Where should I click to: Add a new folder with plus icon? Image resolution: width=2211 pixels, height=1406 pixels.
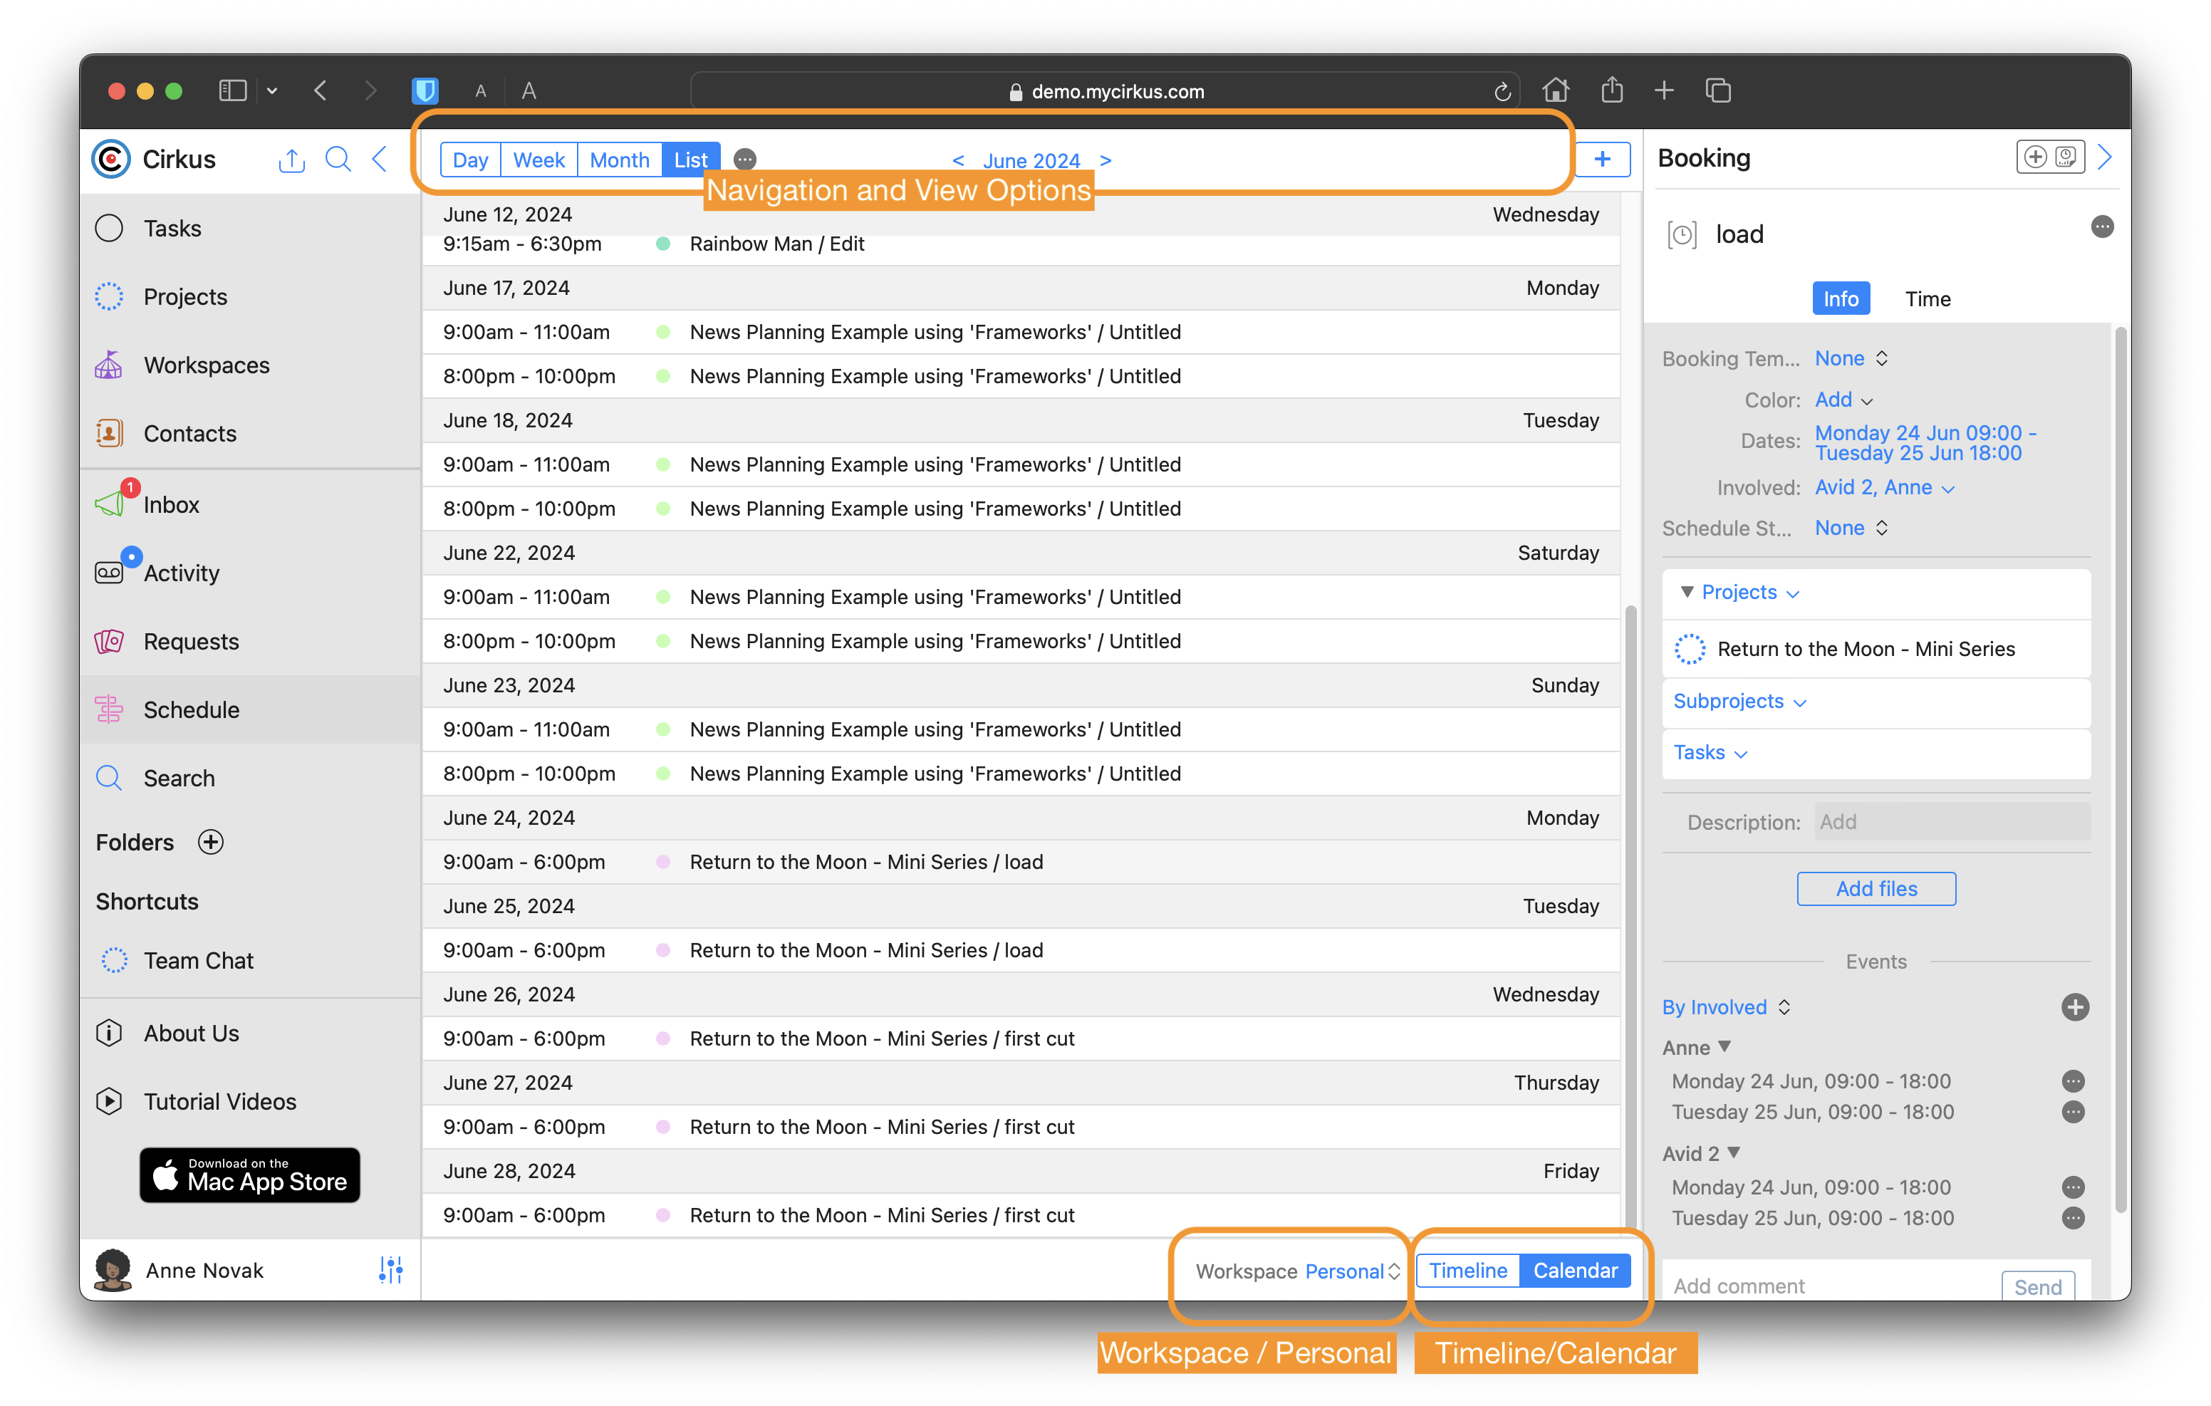(x=211, y=841)
